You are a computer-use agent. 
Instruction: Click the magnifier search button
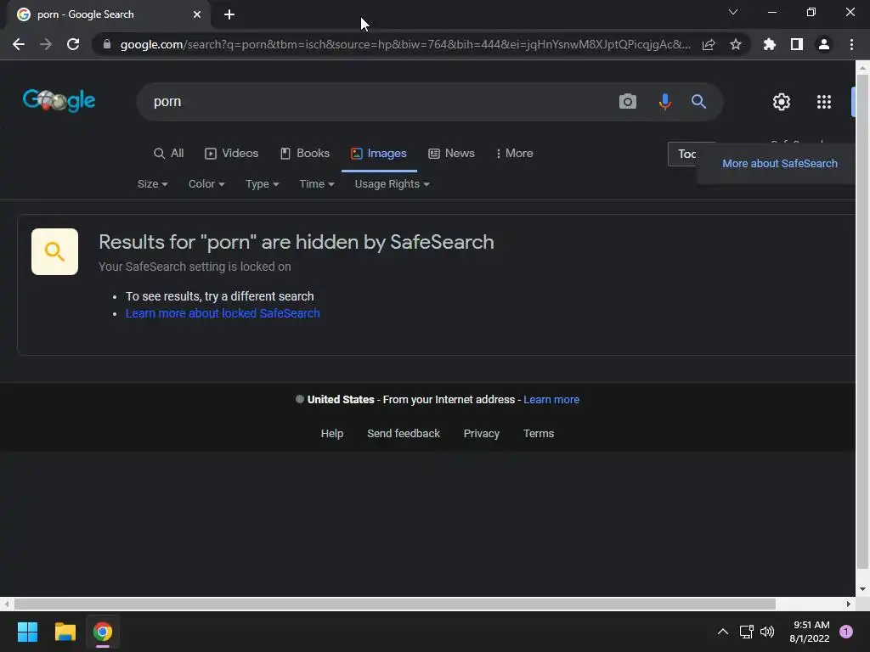point(698,102)
